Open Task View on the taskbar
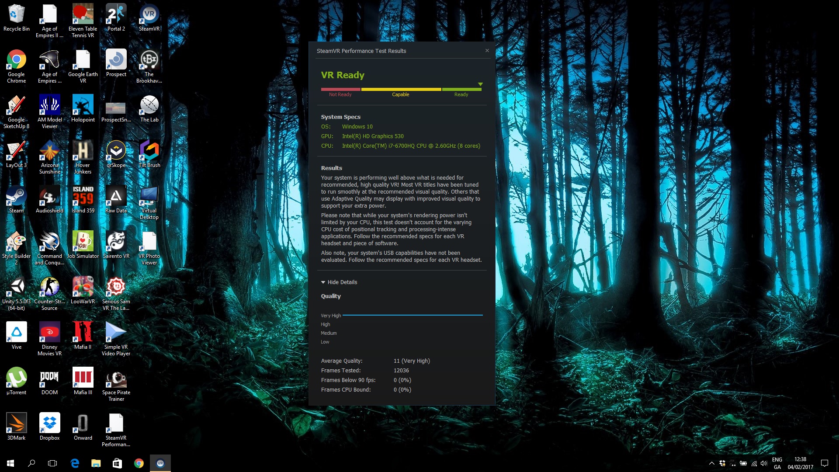This screenshot has width=839, height=472. tap(52, 463)
